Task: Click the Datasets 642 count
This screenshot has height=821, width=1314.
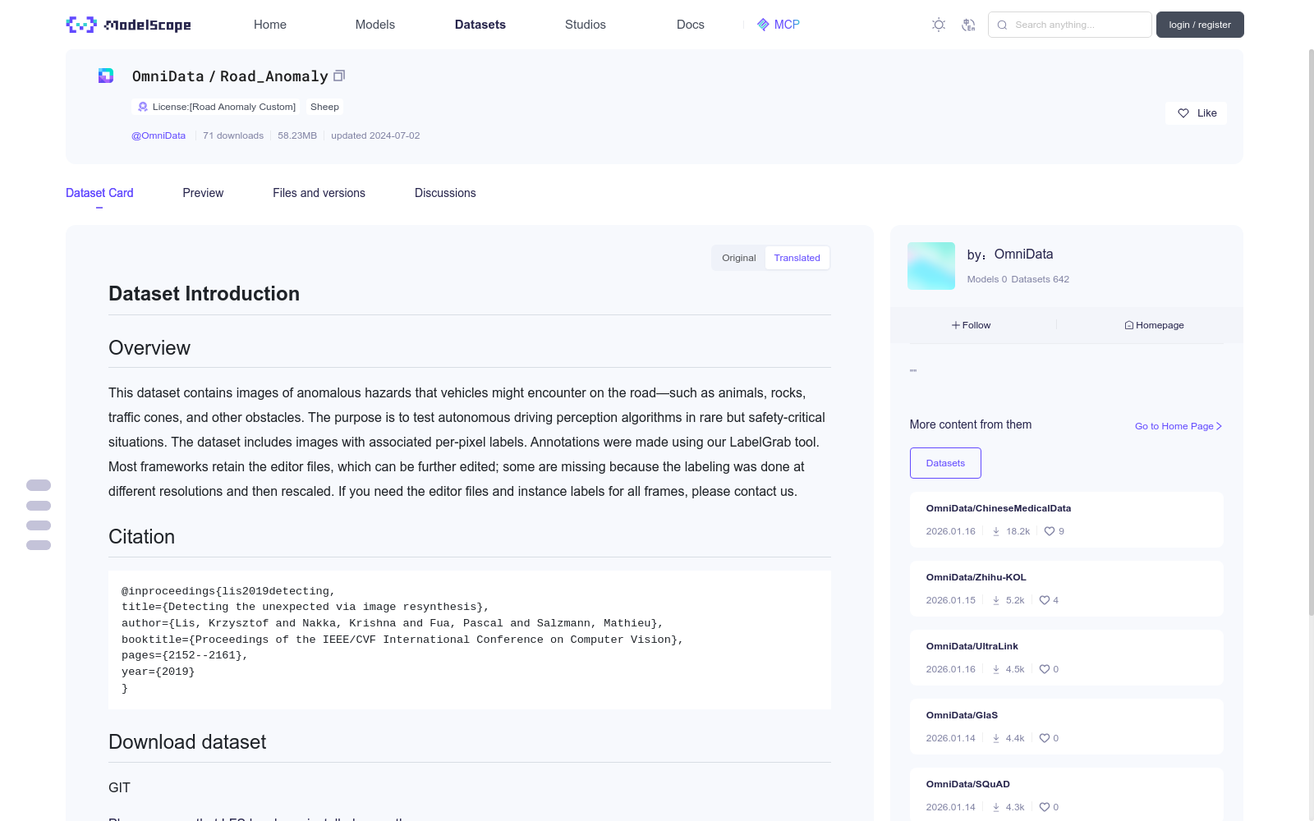Action: (x=1041, y=279)
